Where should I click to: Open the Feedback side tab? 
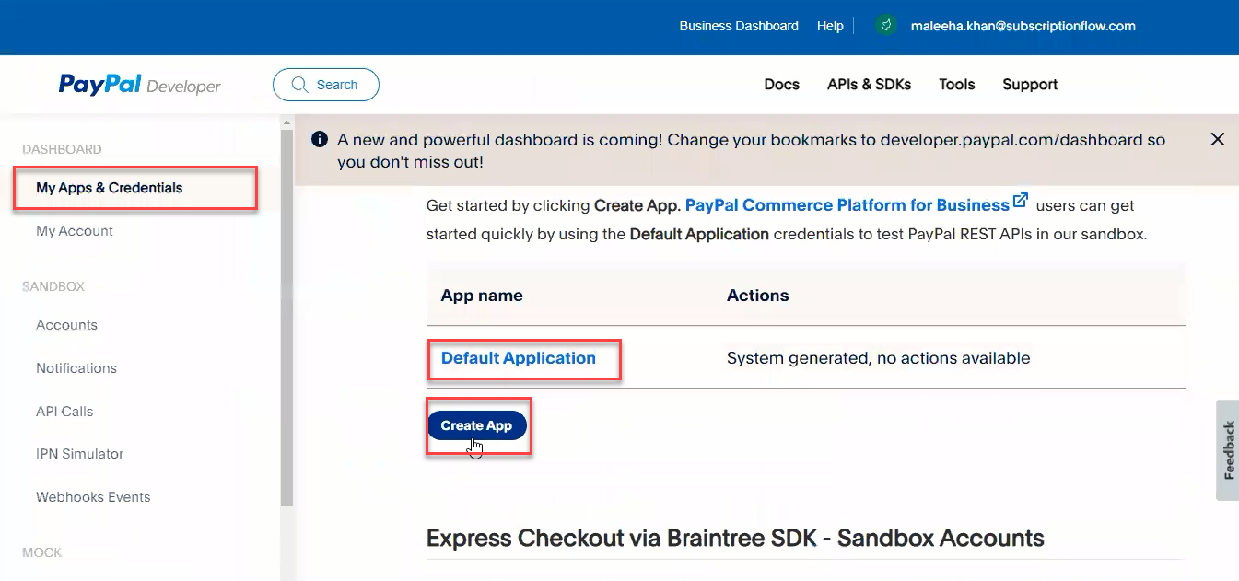pyautogui.click(x=1228, y=450)
